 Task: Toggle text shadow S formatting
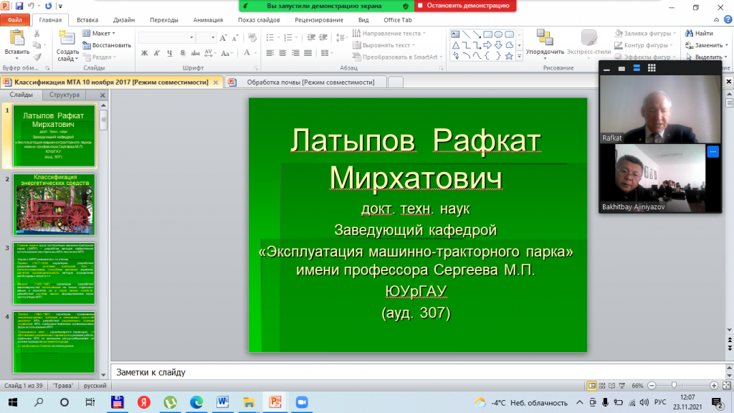tap(183, 53)
